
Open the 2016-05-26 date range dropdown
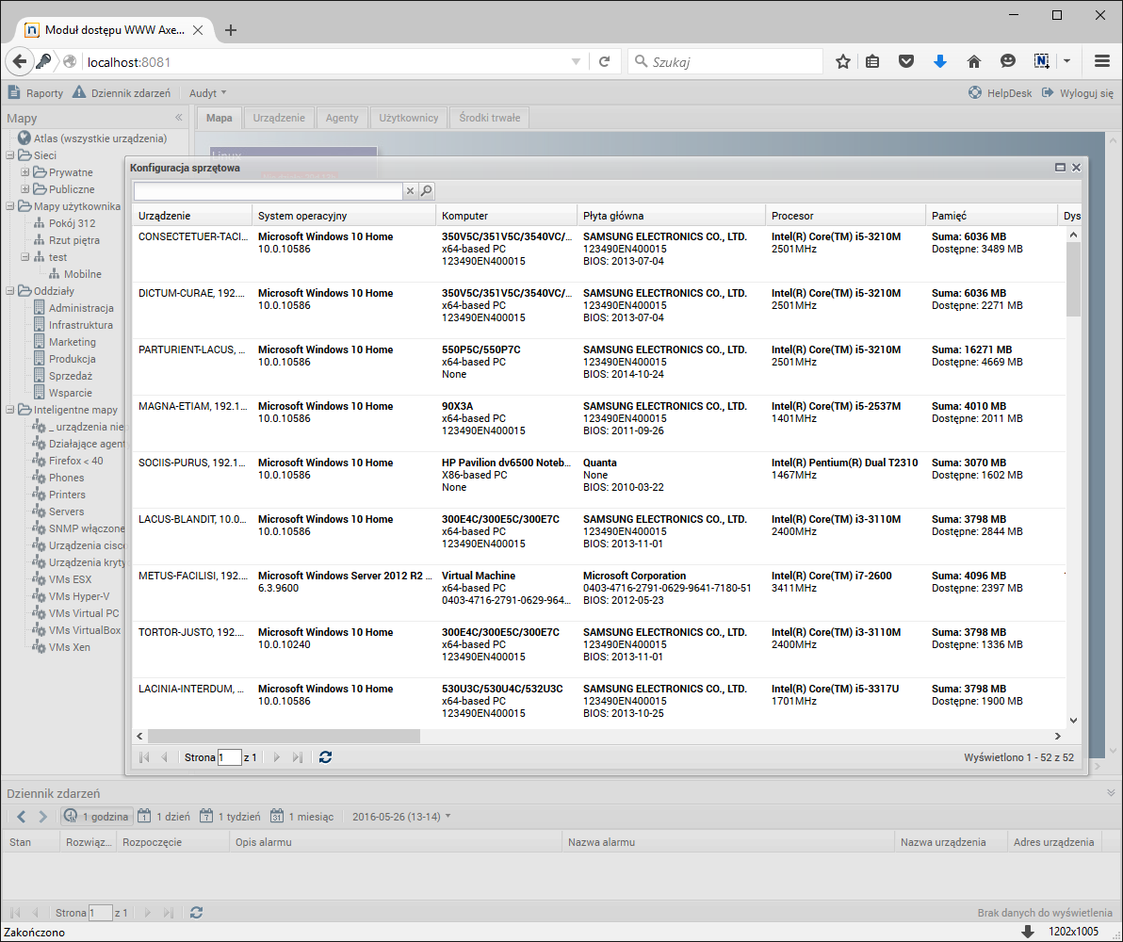pos(401,817)
